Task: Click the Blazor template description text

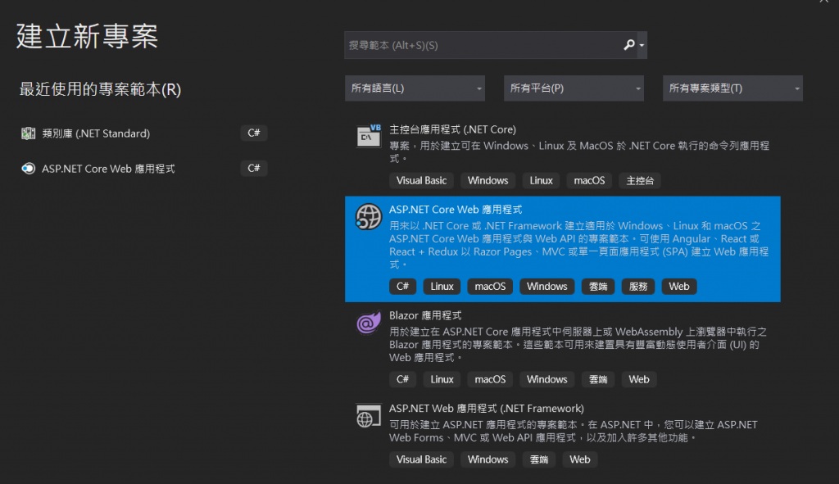Action: point(578,345)
